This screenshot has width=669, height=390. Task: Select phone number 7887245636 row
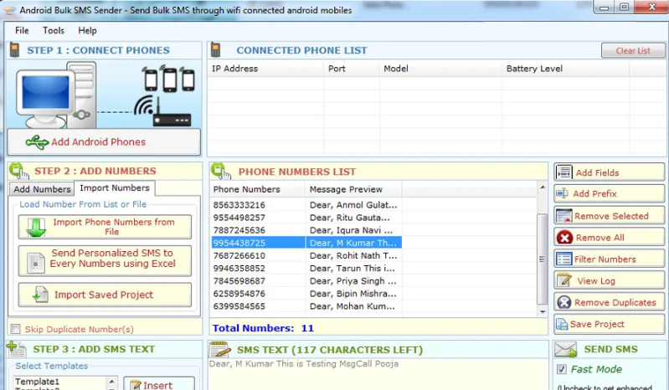pos(239,230)
